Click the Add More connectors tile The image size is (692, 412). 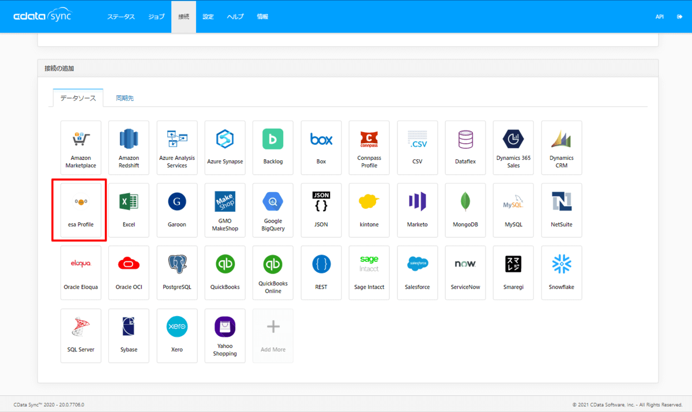273,336
